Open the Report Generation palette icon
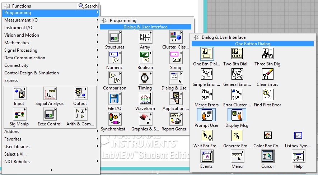 coord(176,119)
